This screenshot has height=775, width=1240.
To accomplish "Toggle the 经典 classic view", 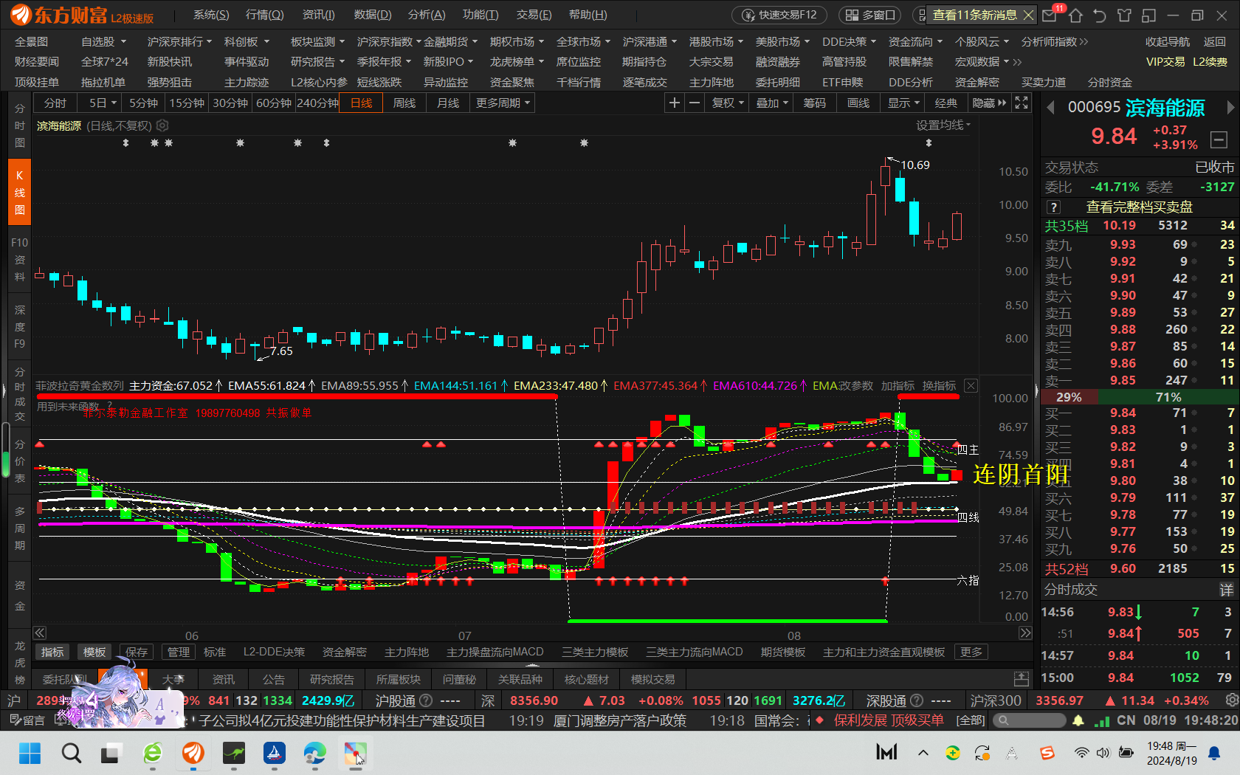I will point(946,103).
